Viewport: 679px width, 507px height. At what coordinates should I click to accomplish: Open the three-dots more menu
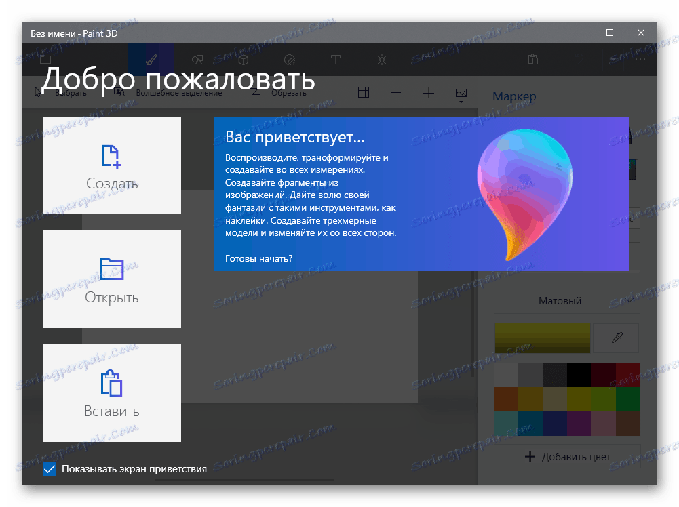(640, 59)
